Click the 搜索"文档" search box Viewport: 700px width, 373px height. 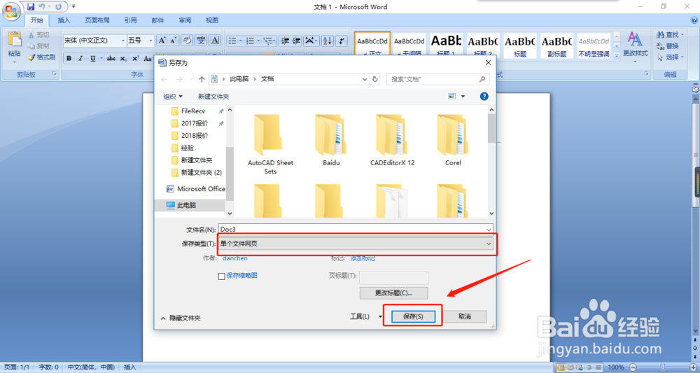pos(438,79)
